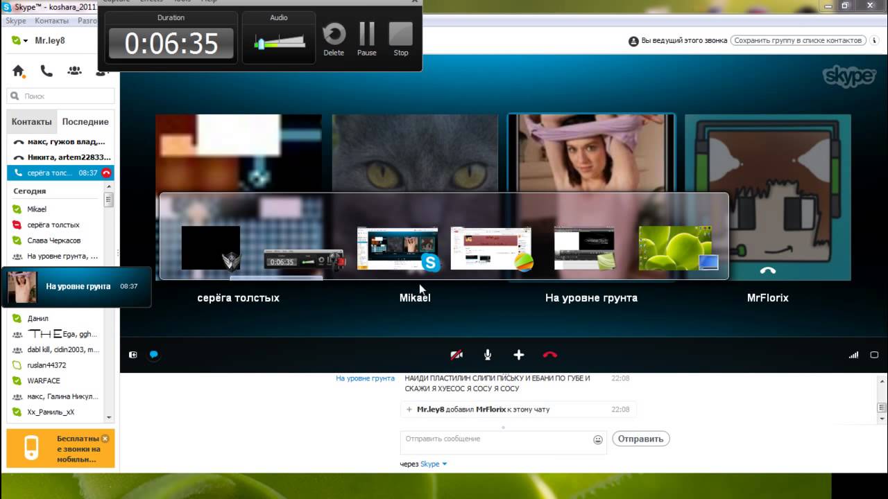This screenshot has width=888, height=499.
Task: Open Skype home view
Action: coord(19,71)
